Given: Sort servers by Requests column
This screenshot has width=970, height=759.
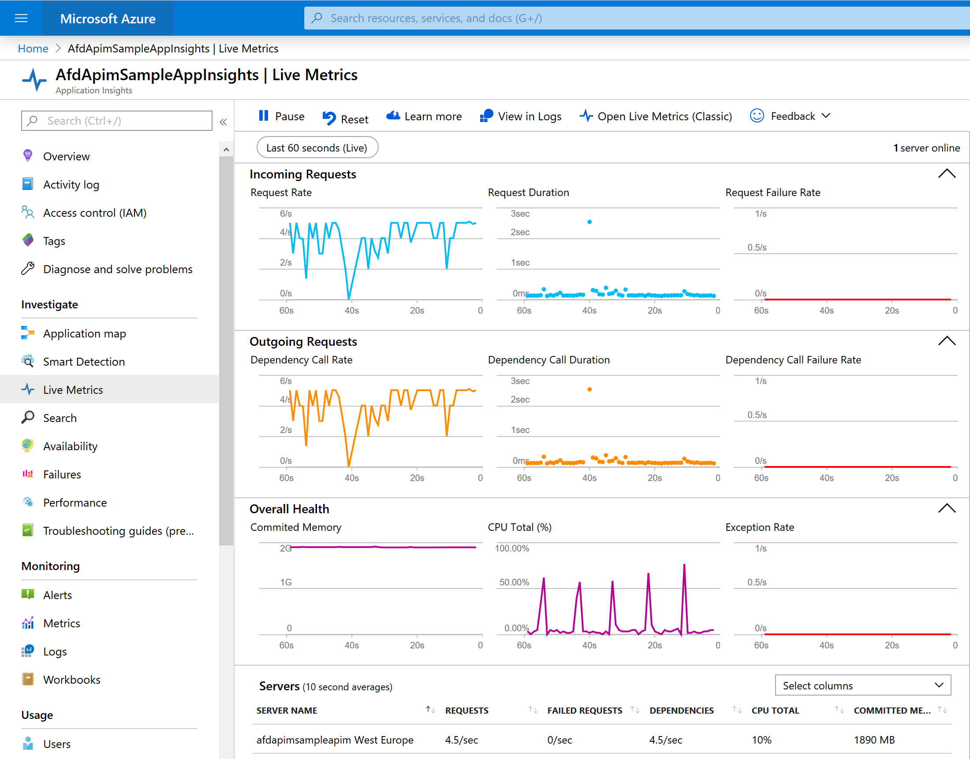Looking at the screenshot, I should pos(532,710).
